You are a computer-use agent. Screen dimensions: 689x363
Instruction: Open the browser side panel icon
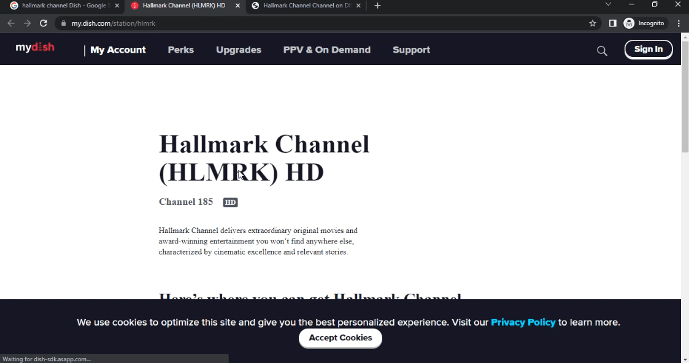tap(612, 23)
